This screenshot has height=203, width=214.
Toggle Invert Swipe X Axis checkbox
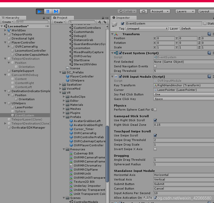155,149
